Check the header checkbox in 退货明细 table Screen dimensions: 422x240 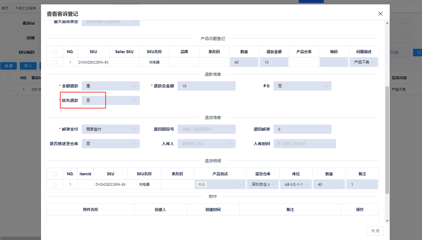[55, 174]
